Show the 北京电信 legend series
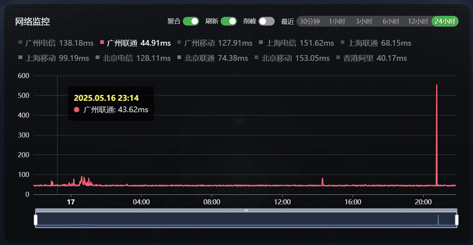 click(133, 58)
